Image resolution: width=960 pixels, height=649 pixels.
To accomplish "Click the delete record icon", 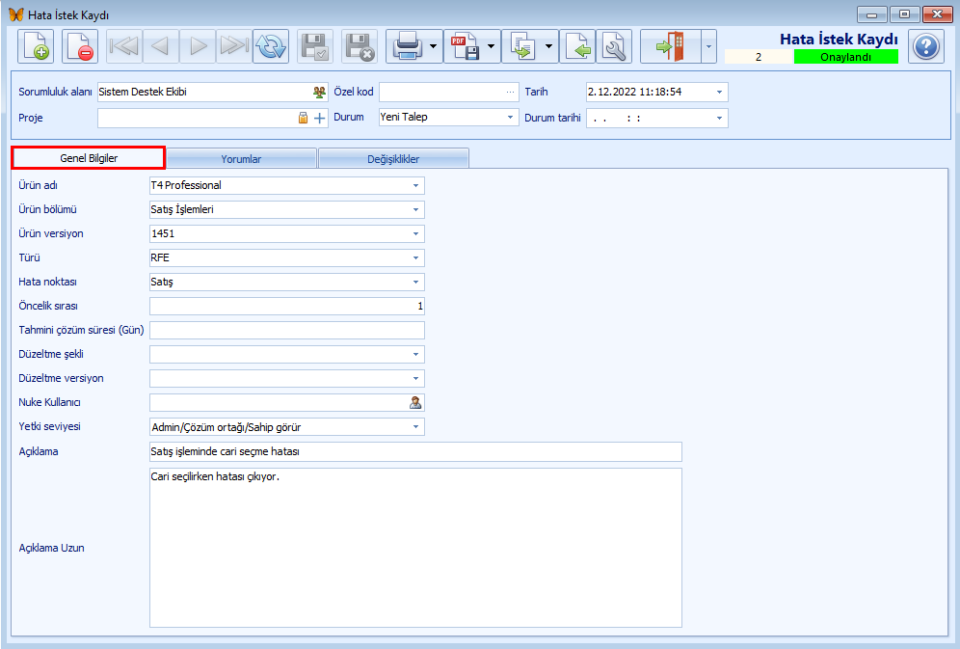I will pyautogui.click(x=80, y=46).
